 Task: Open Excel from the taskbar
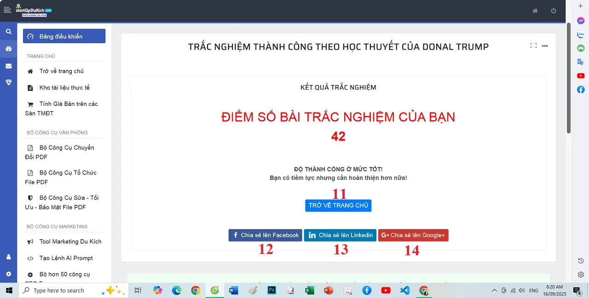click(x=310, y=290)
